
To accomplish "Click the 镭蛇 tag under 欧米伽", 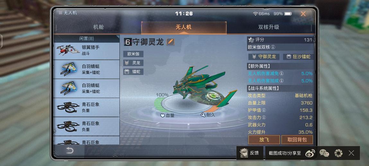I will pos(133,72).
